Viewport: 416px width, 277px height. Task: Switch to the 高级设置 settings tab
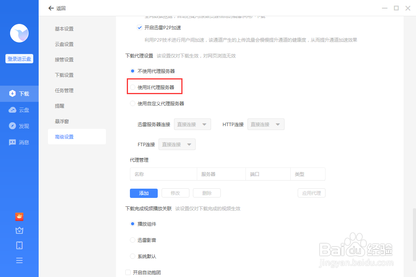[64, 136]
